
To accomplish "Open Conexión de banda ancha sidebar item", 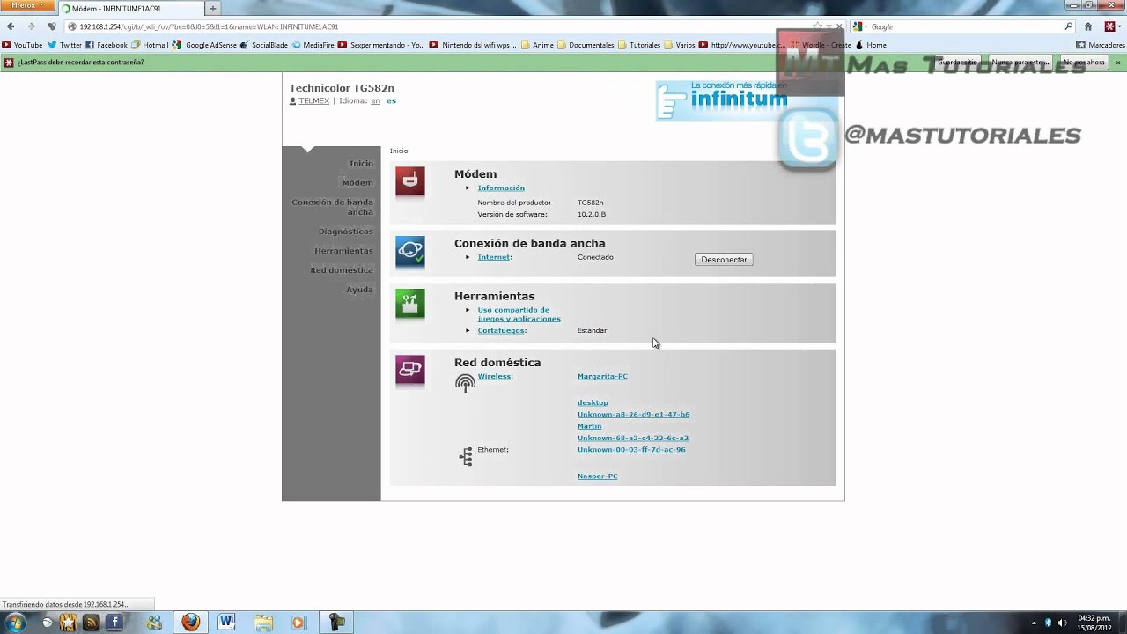I will pyautogui.click(x=333, y=207).
